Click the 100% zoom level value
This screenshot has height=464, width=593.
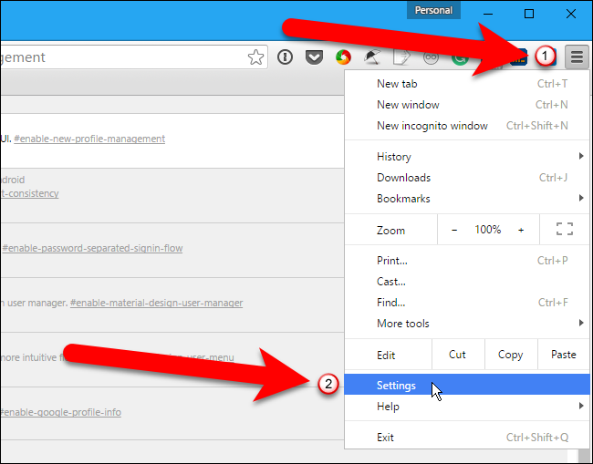(x=487, y=230)
